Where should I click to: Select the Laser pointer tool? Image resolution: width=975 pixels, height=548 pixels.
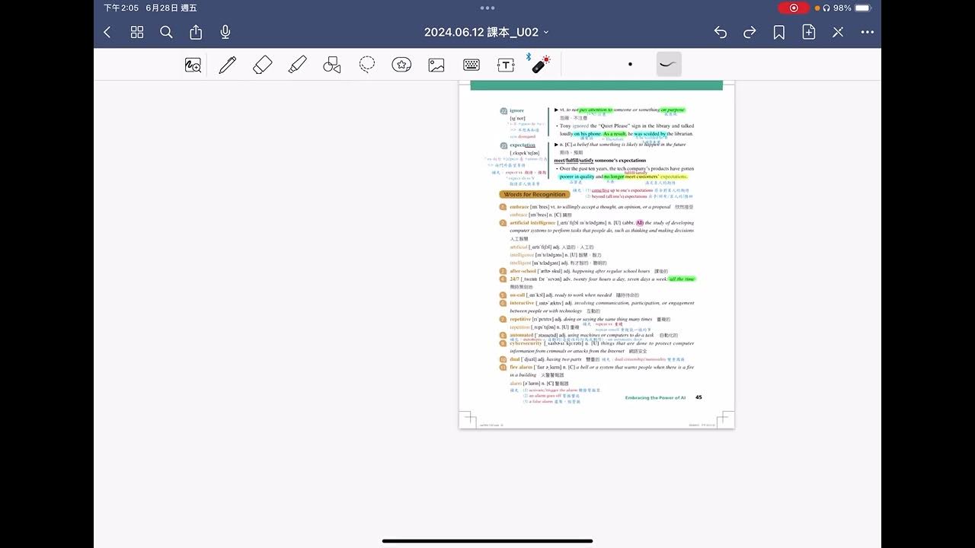pyautogui.click(x=540, y=64)
